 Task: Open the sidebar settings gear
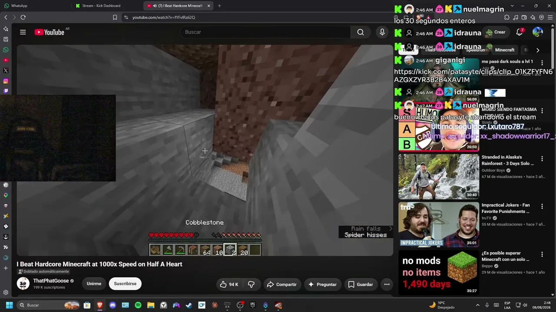click(6, 292)
